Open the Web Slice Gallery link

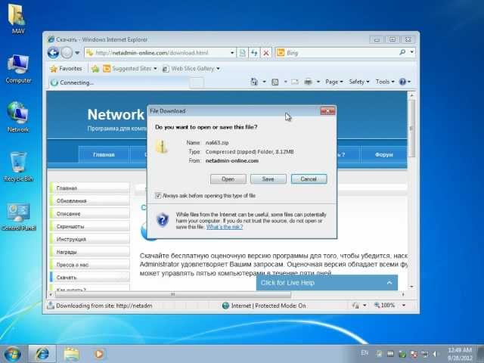(191, 69)
